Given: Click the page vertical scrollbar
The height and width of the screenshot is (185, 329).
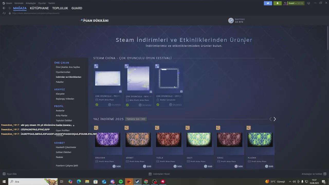Looking at the screenshot, I should pos(328,38).
